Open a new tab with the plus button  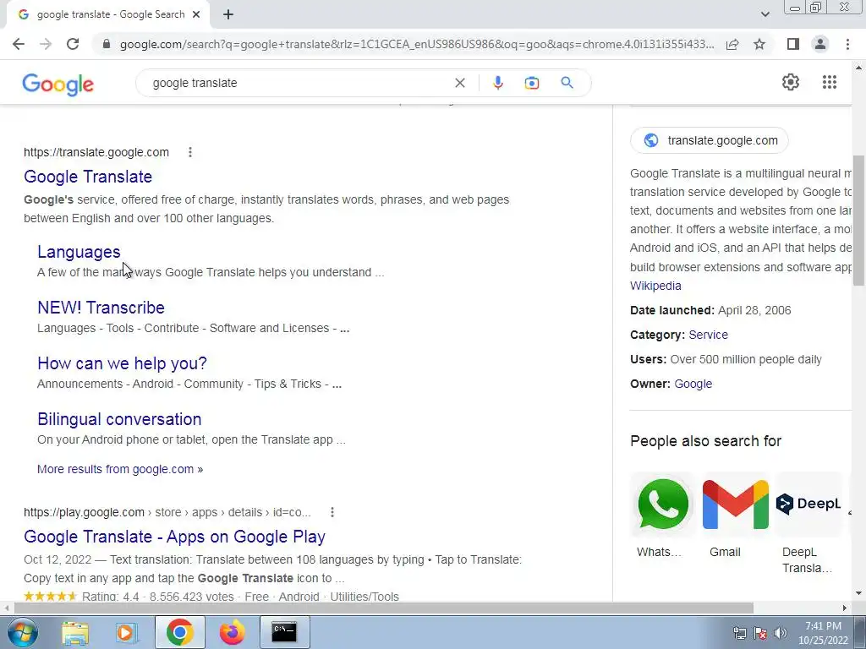click(228, 15)
